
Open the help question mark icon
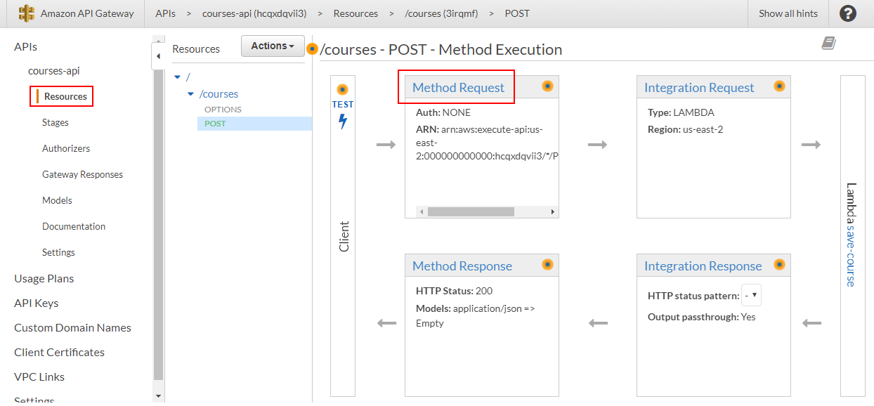[848, 13]
